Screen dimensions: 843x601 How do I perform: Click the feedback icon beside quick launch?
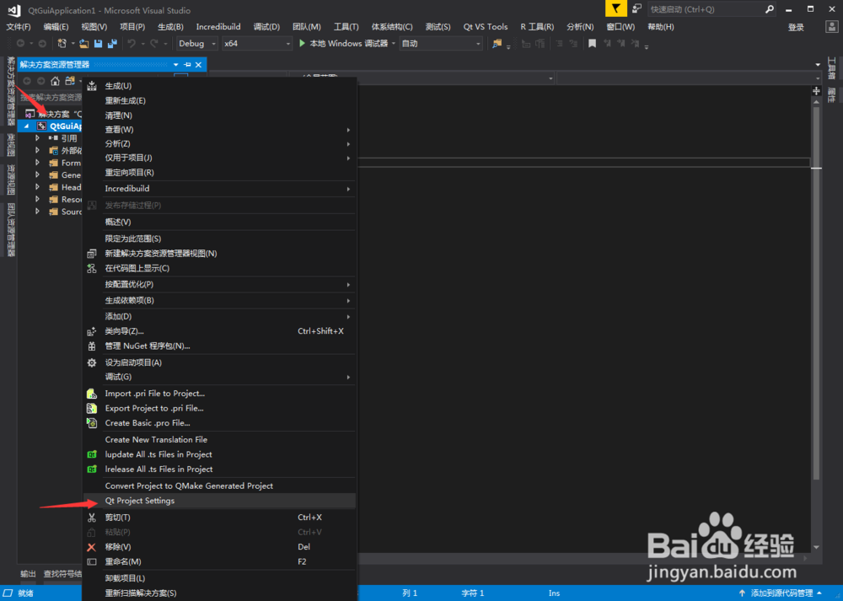[636, 8]
